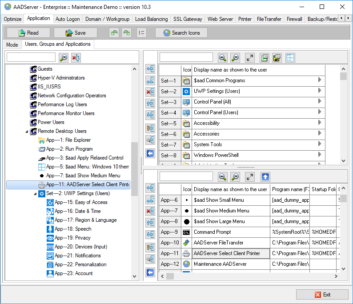Image resolution: width=353 pixels, height=304 pixels.
Task: Click the red X tree icon beside left search
Action: coord(76,58)
